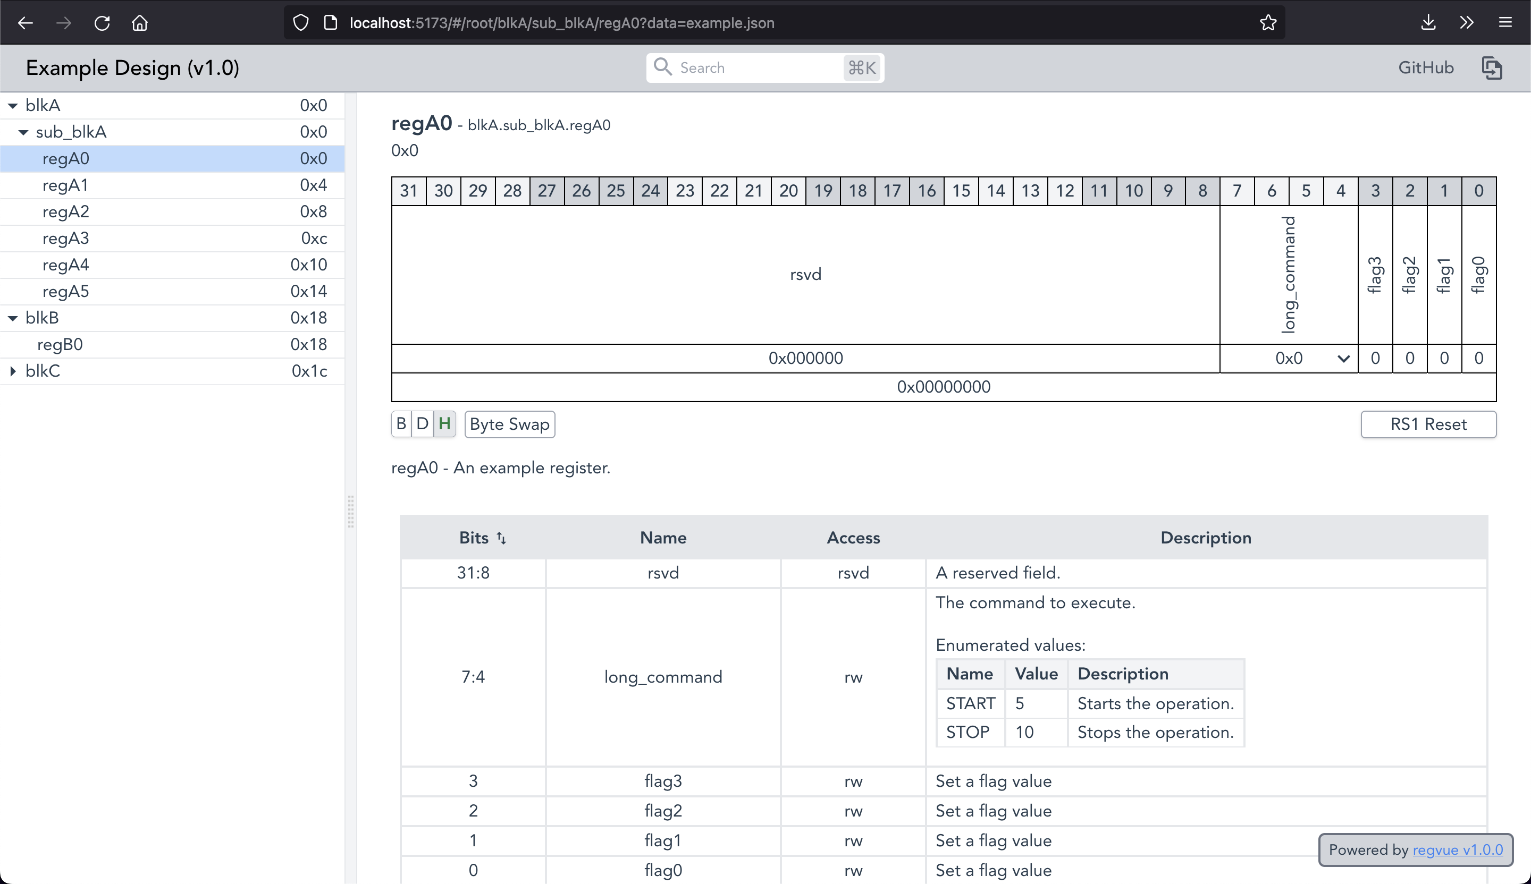Collapse the blkA tree node

coord(12,105)
